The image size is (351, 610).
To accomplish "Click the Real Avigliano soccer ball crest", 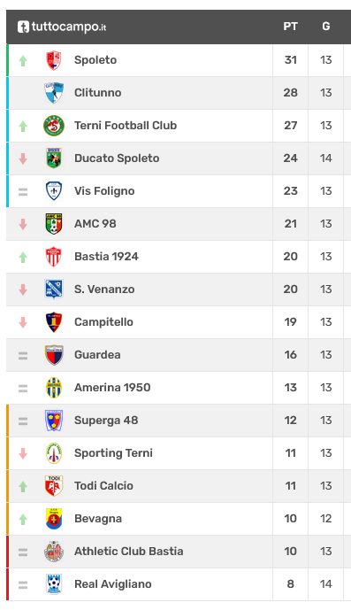I will point(54,584).
